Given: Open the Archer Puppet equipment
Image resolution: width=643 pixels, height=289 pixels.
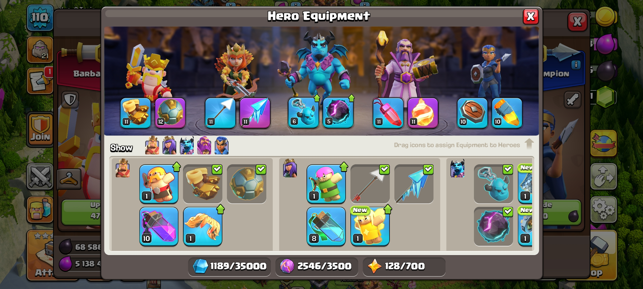Looking at the screenshot, I should [x=326, y=184].
